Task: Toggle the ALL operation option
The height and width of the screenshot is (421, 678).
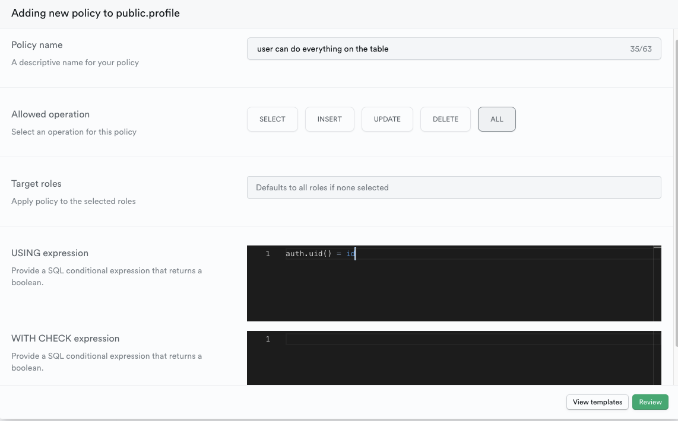Action: click(x=496, y=119)
